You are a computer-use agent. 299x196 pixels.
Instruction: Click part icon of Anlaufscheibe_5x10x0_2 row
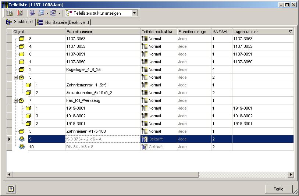tap(28, 93)
